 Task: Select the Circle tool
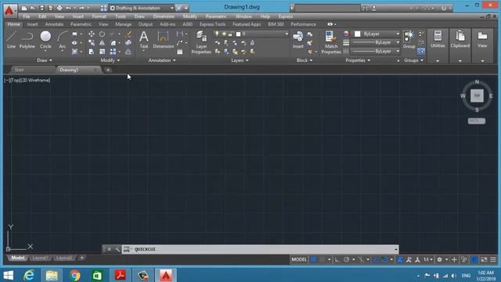45,40
